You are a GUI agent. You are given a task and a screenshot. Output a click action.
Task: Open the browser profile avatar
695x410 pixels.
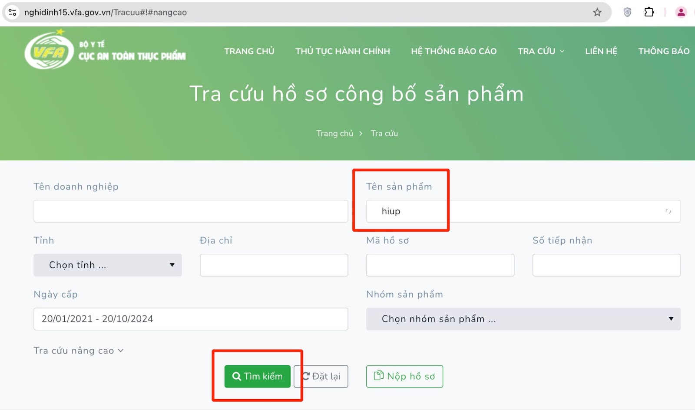(x=681, y=12)
